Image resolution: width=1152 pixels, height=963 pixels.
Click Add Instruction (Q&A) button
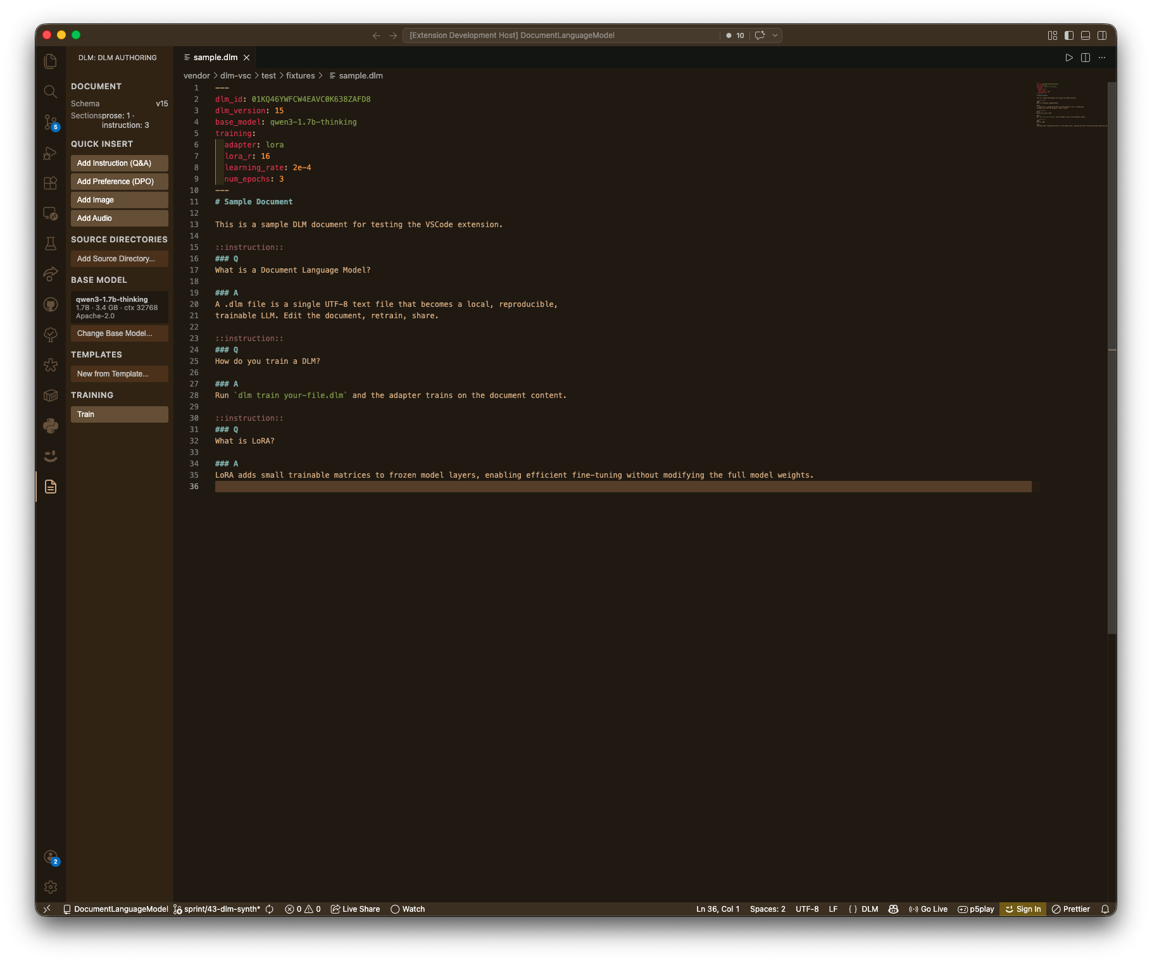tap(120, 163)
